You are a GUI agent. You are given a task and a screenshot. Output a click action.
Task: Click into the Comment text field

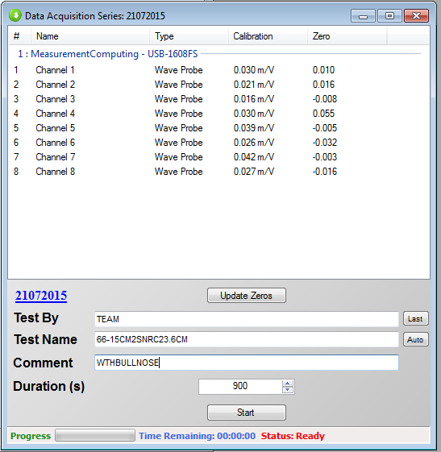pos(247,363)
